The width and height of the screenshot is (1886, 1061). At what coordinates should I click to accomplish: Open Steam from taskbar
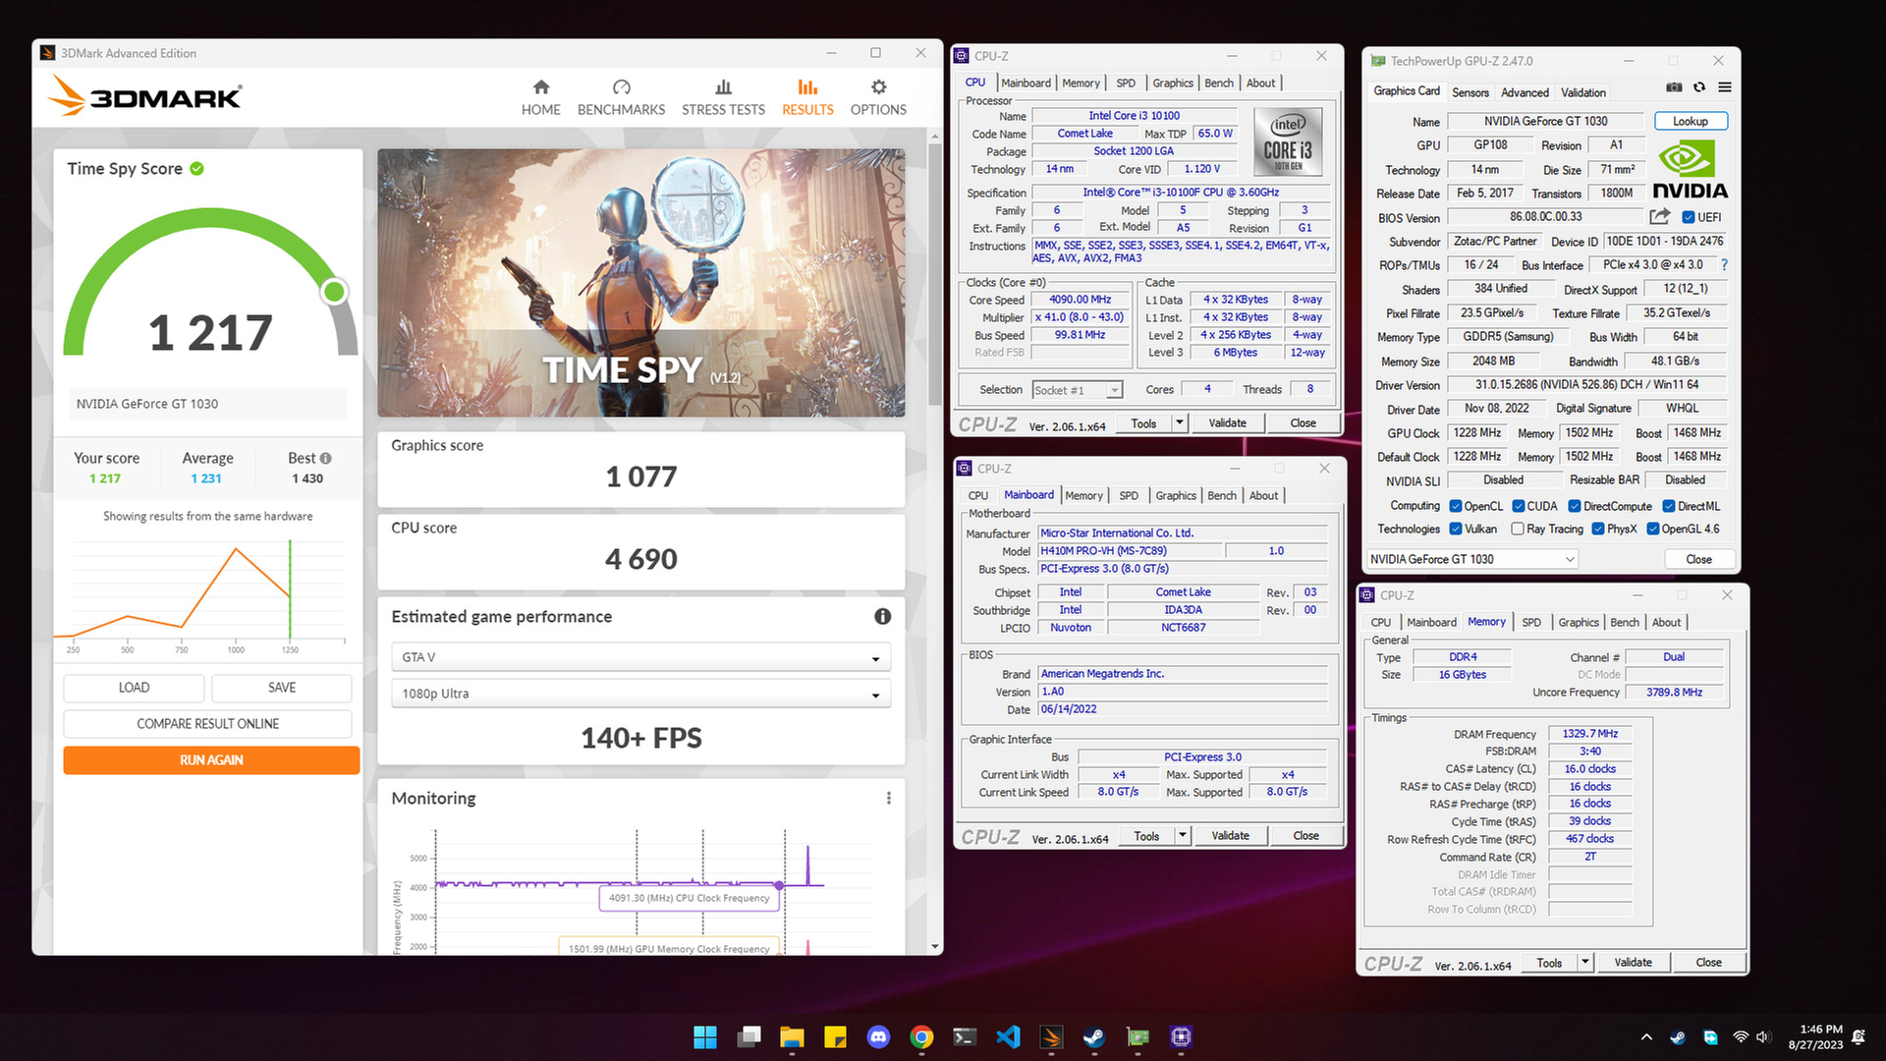[x=1094, y=1036]
